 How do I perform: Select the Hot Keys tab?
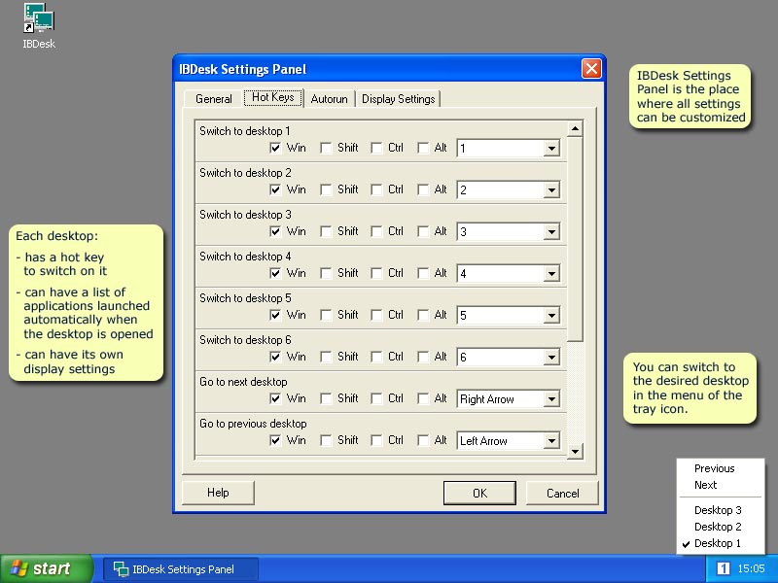pos(273,97)
